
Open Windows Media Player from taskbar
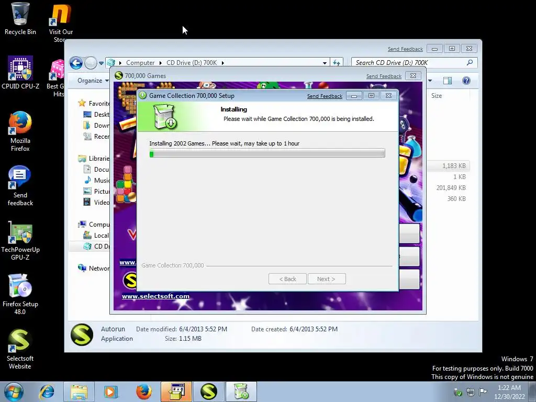(110, 392)
